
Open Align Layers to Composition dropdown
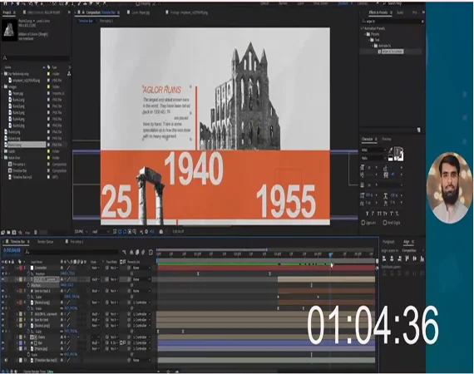(413, 250)
